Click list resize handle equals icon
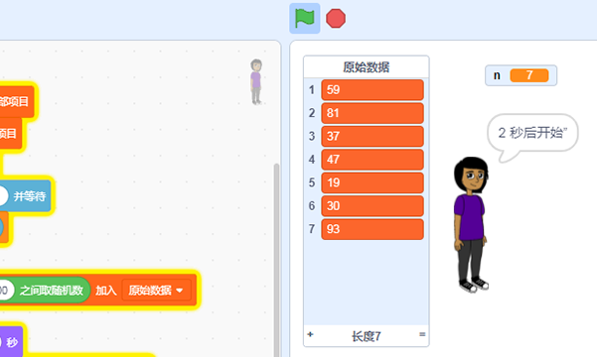The image size is (597, 357). click(422, 334)
